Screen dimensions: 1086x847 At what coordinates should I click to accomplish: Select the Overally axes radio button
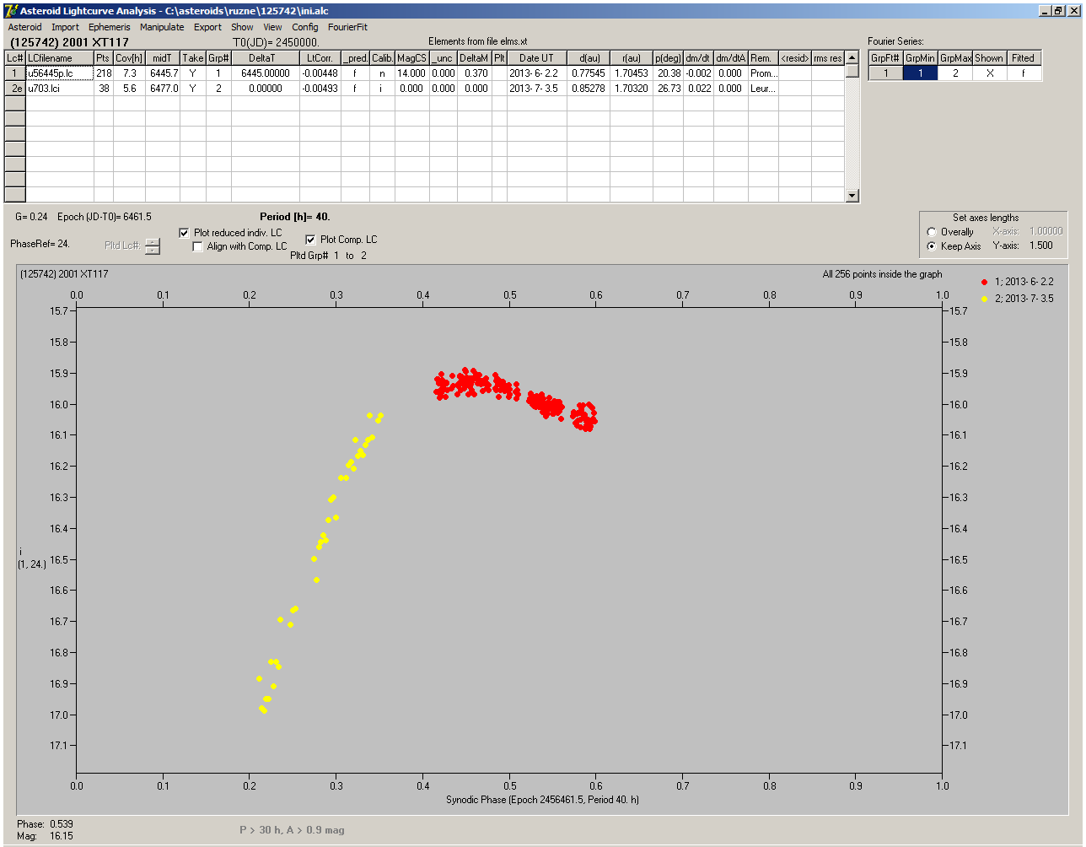click(x=932, y=232)
